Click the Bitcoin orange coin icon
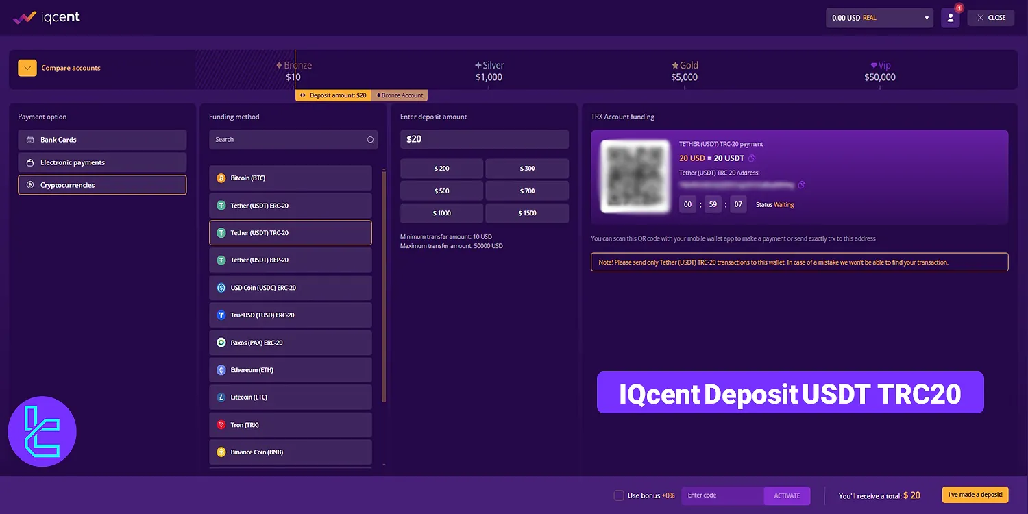Viewport: 1028px width, 514px height. [221, 178]
